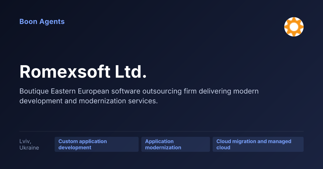The image size is (323, 169).
Task: Select the Romexsoft Ltd. heading
Action: [83, 72]
